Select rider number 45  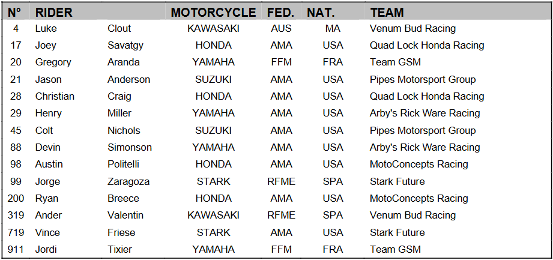[x=16, y=130]
